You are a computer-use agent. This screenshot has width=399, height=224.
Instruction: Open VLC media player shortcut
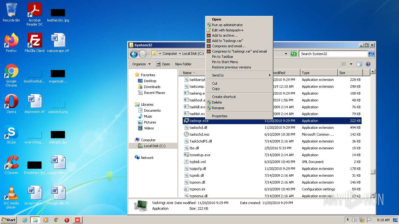(11, 197)
